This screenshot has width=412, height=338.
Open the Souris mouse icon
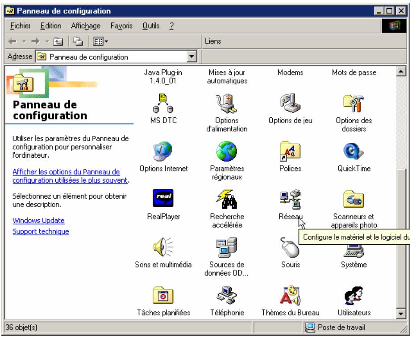tap(290, 247)
